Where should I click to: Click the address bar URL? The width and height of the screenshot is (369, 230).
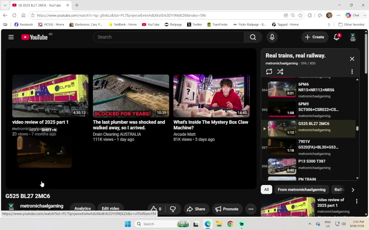121,15
